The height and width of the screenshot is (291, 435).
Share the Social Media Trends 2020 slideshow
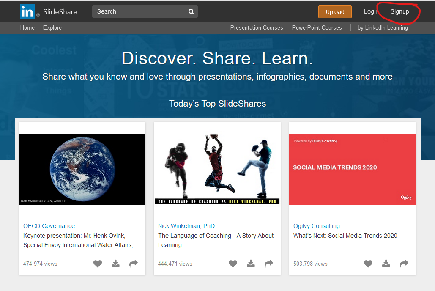point(404,264)
